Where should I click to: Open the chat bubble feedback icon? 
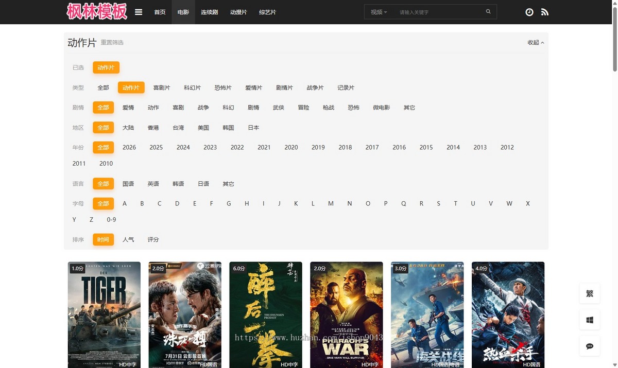pos(590,346)
